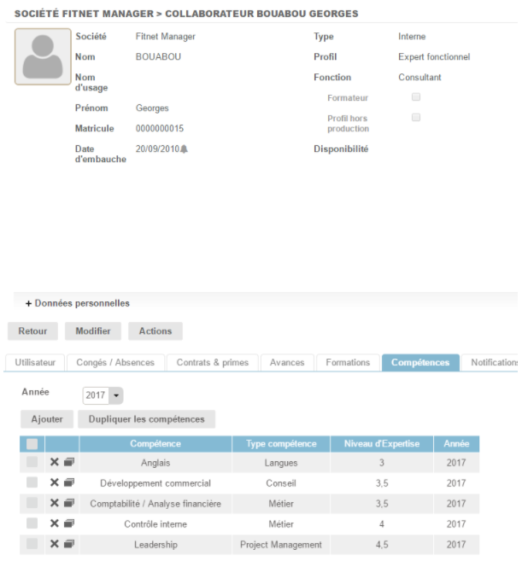
Task: Click the collaborator profile photo placeholder
Action: (x=44, y=56)
